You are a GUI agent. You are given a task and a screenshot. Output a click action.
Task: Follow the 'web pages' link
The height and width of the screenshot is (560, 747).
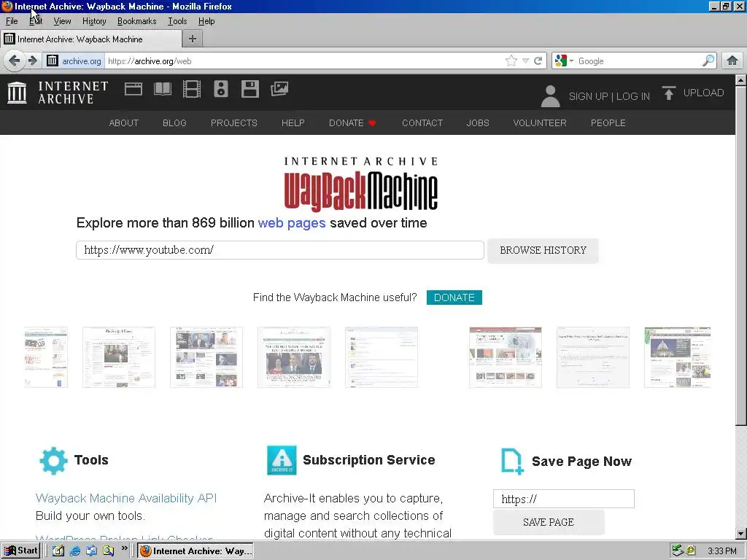[292, 223]
